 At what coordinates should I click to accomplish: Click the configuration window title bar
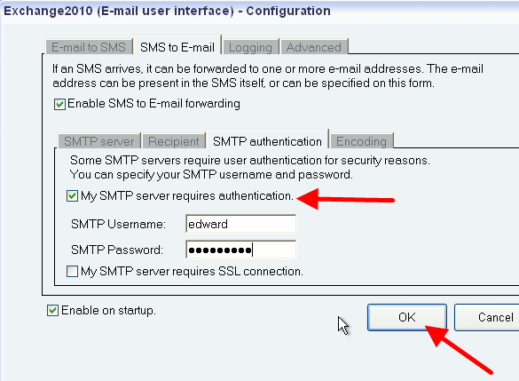(x=259, y=11)
